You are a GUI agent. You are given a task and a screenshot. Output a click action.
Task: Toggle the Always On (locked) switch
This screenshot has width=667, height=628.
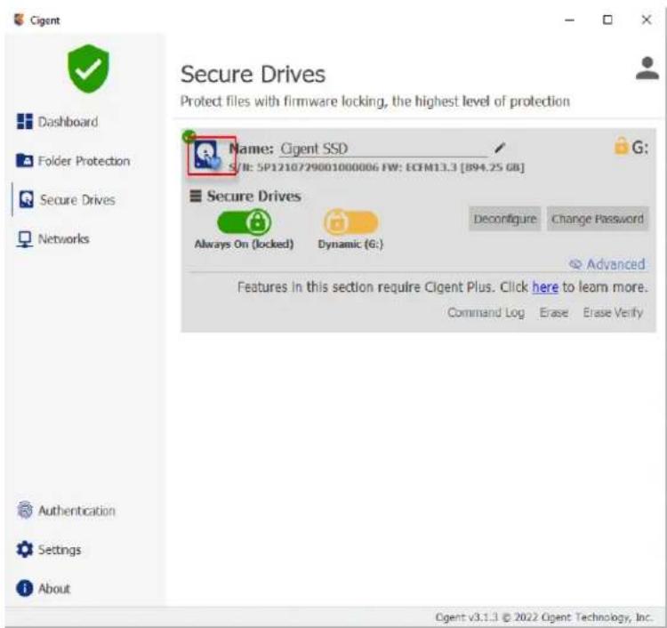point(245,221)
